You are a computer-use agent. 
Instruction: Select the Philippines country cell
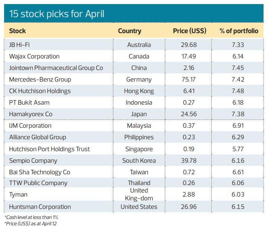pyautogui.click(x=139, y=137)
